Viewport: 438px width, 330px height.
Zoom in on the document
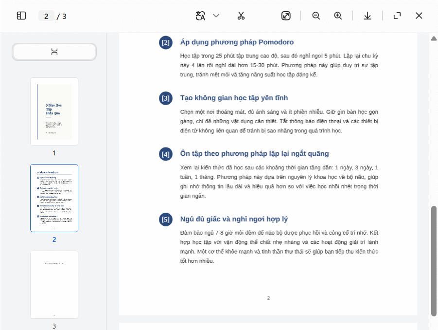click(x=338, y=16)
